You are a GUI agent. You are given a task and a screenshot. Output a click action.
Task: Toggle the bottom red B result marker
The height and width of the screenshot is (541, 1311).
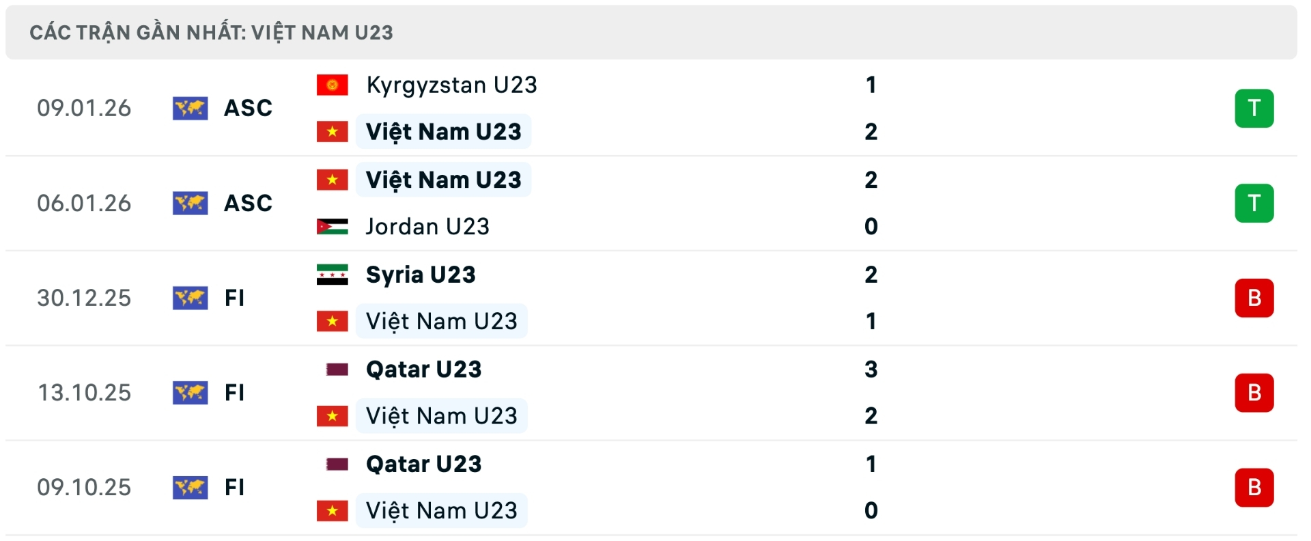(x=1255, y=487)
